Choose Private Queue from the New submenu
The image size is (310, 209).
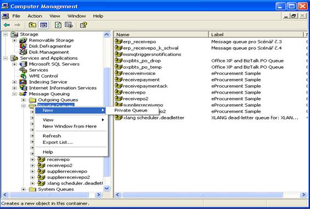point(132,111)
